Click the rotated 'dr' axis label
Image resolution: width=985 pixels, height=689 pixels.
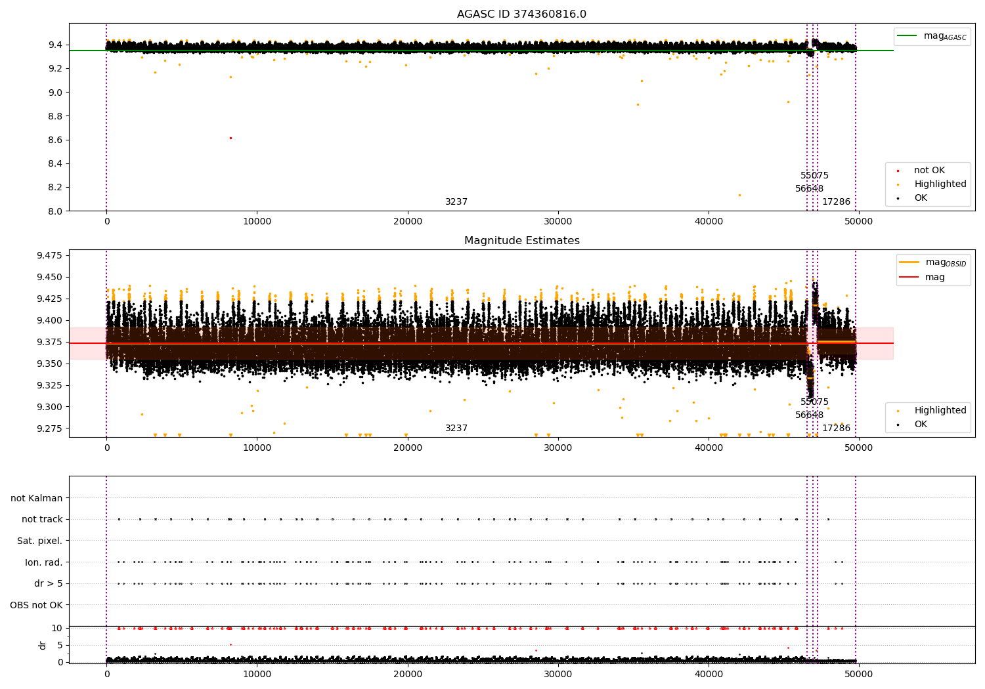point(43,645)
